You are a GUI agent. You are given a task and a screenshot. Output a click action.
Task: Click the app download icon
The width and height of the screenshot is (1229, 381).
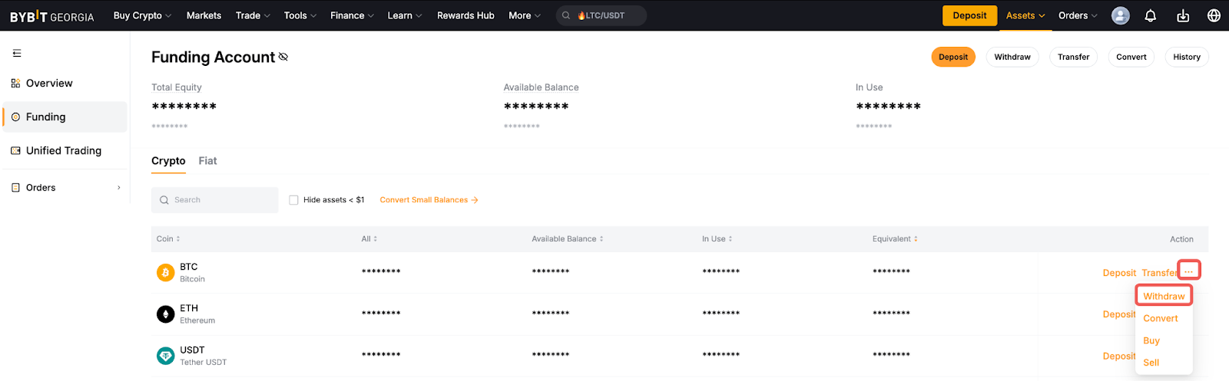click(x=1182, y=15)
